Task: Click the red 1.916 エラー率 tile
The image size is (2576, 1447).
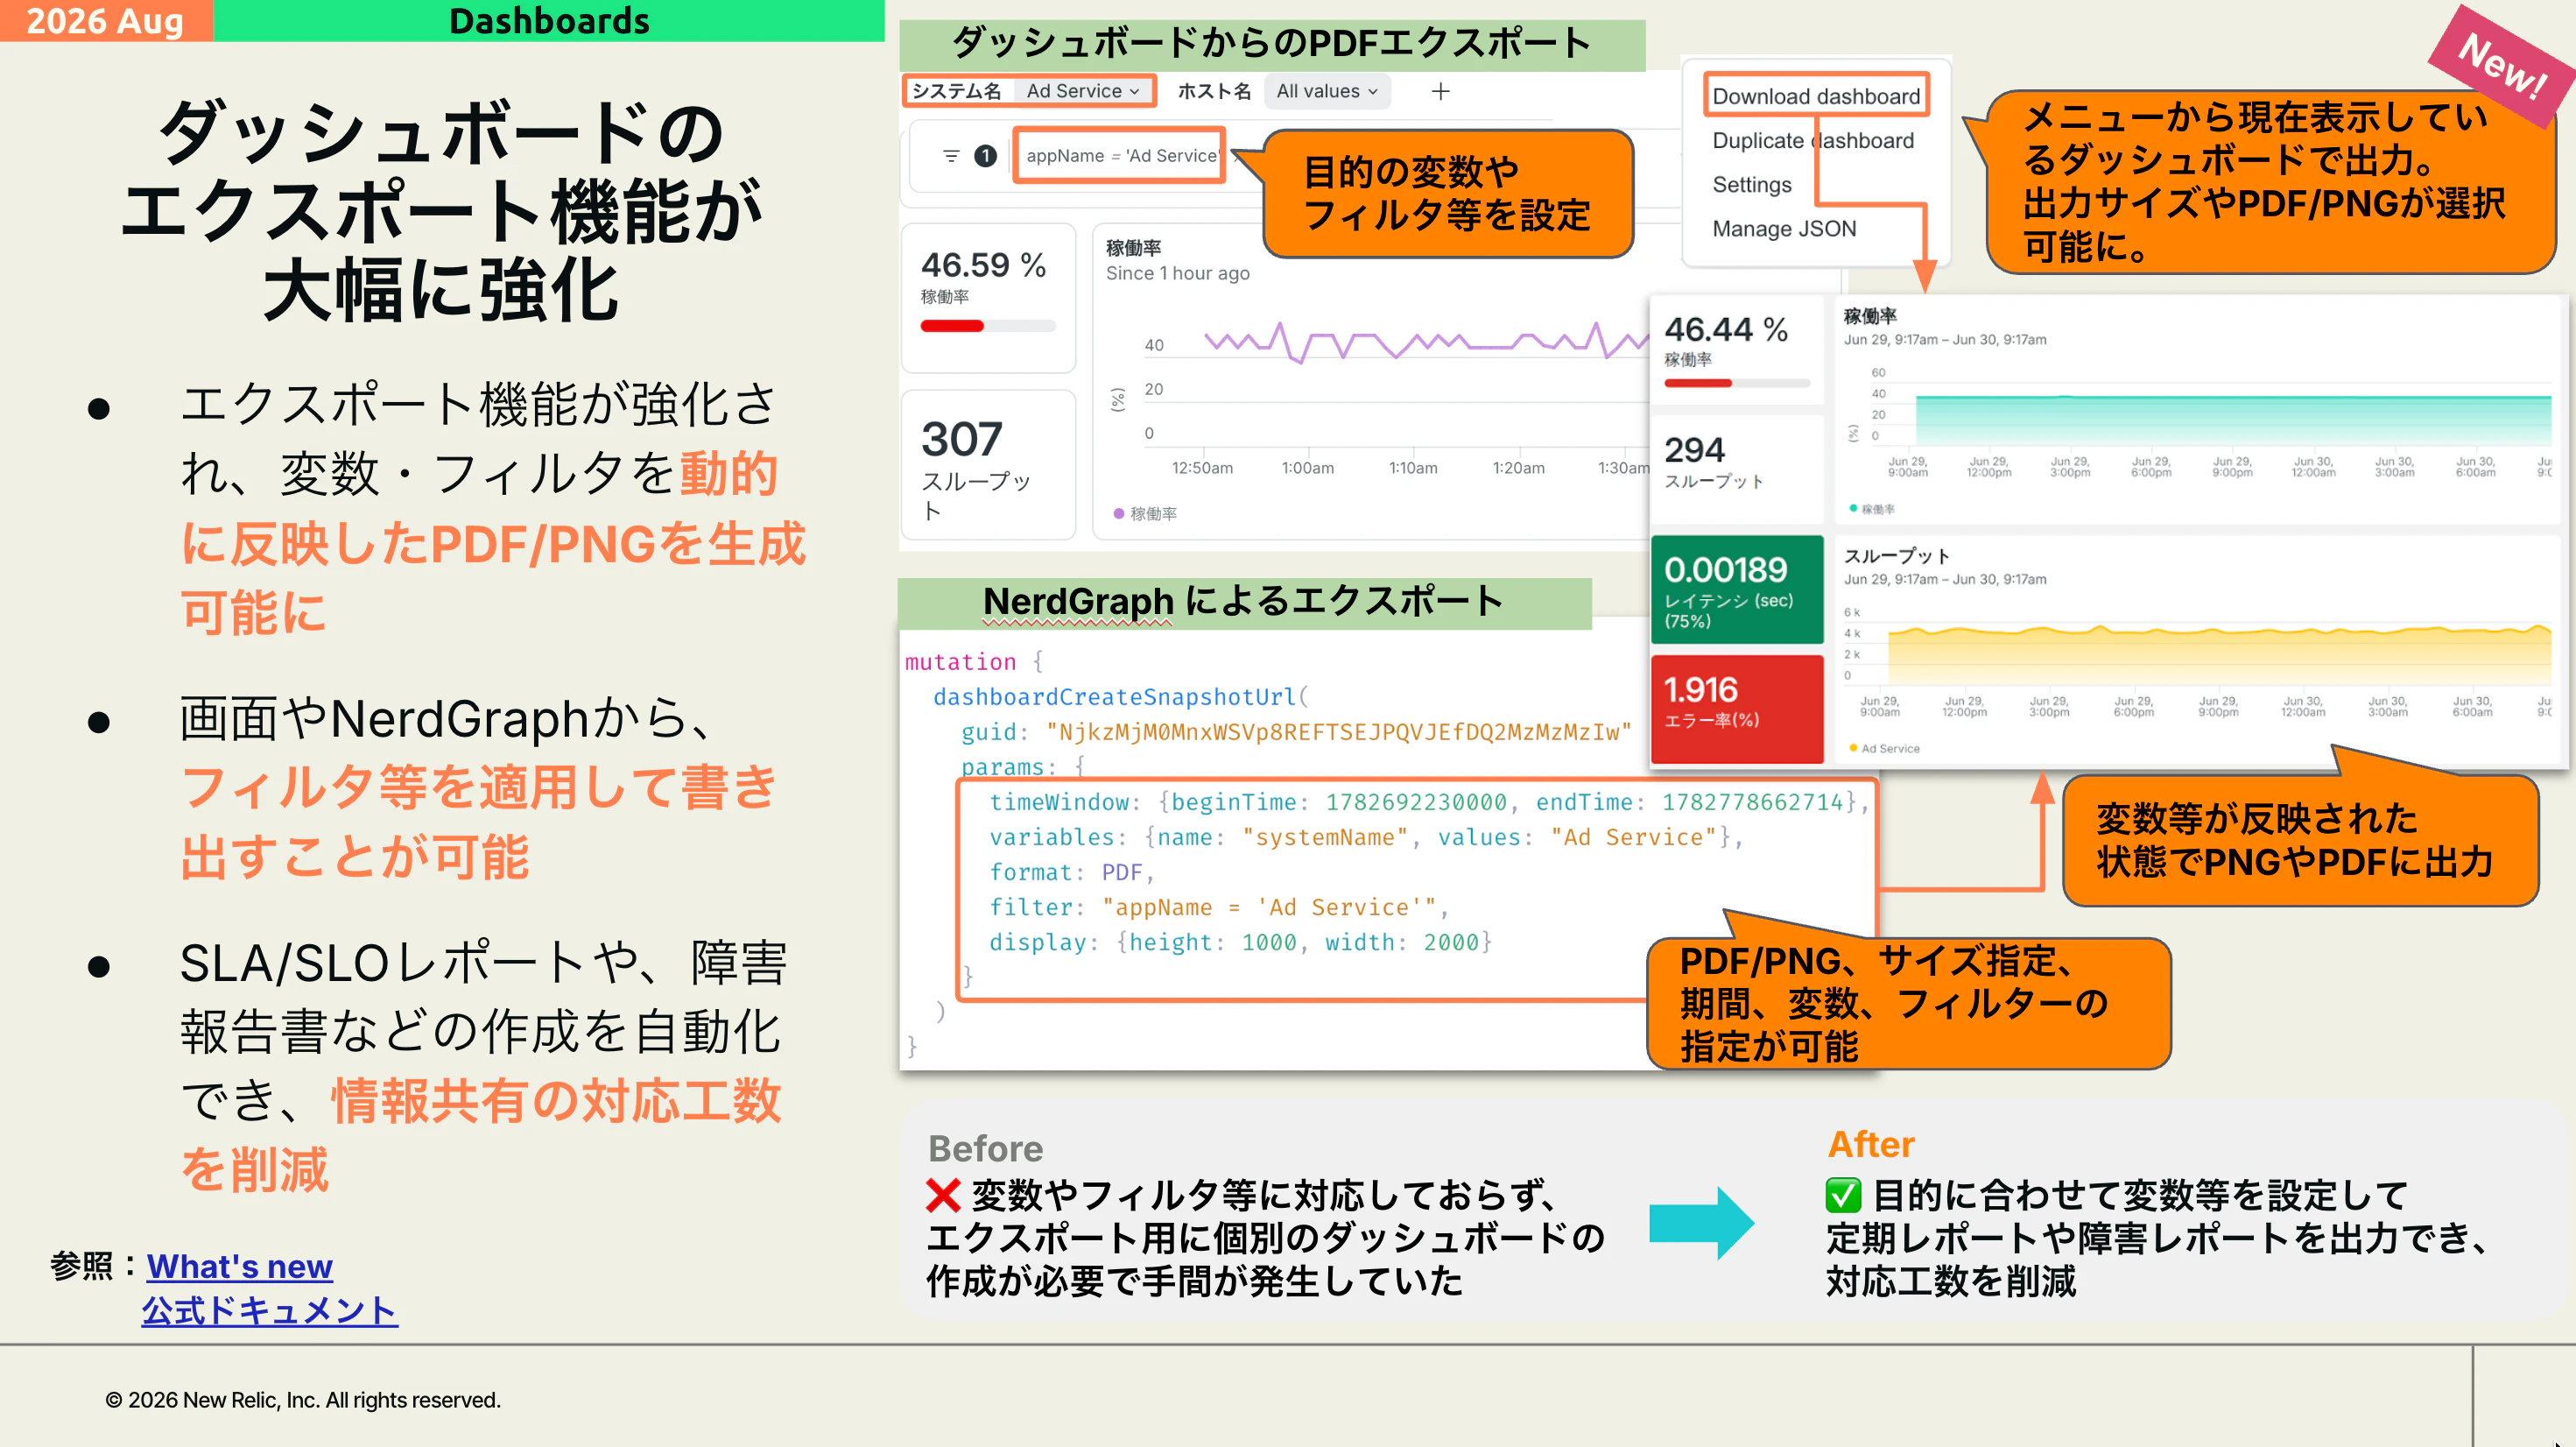Action: click(1737, 709)
